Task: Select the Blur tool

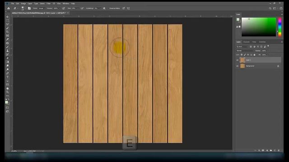Action: (7, 66)
